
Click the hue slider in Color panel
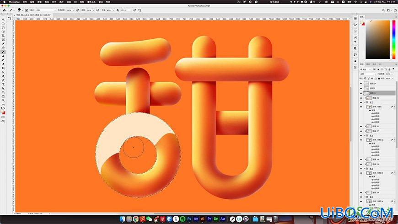(x=394, y=40)
